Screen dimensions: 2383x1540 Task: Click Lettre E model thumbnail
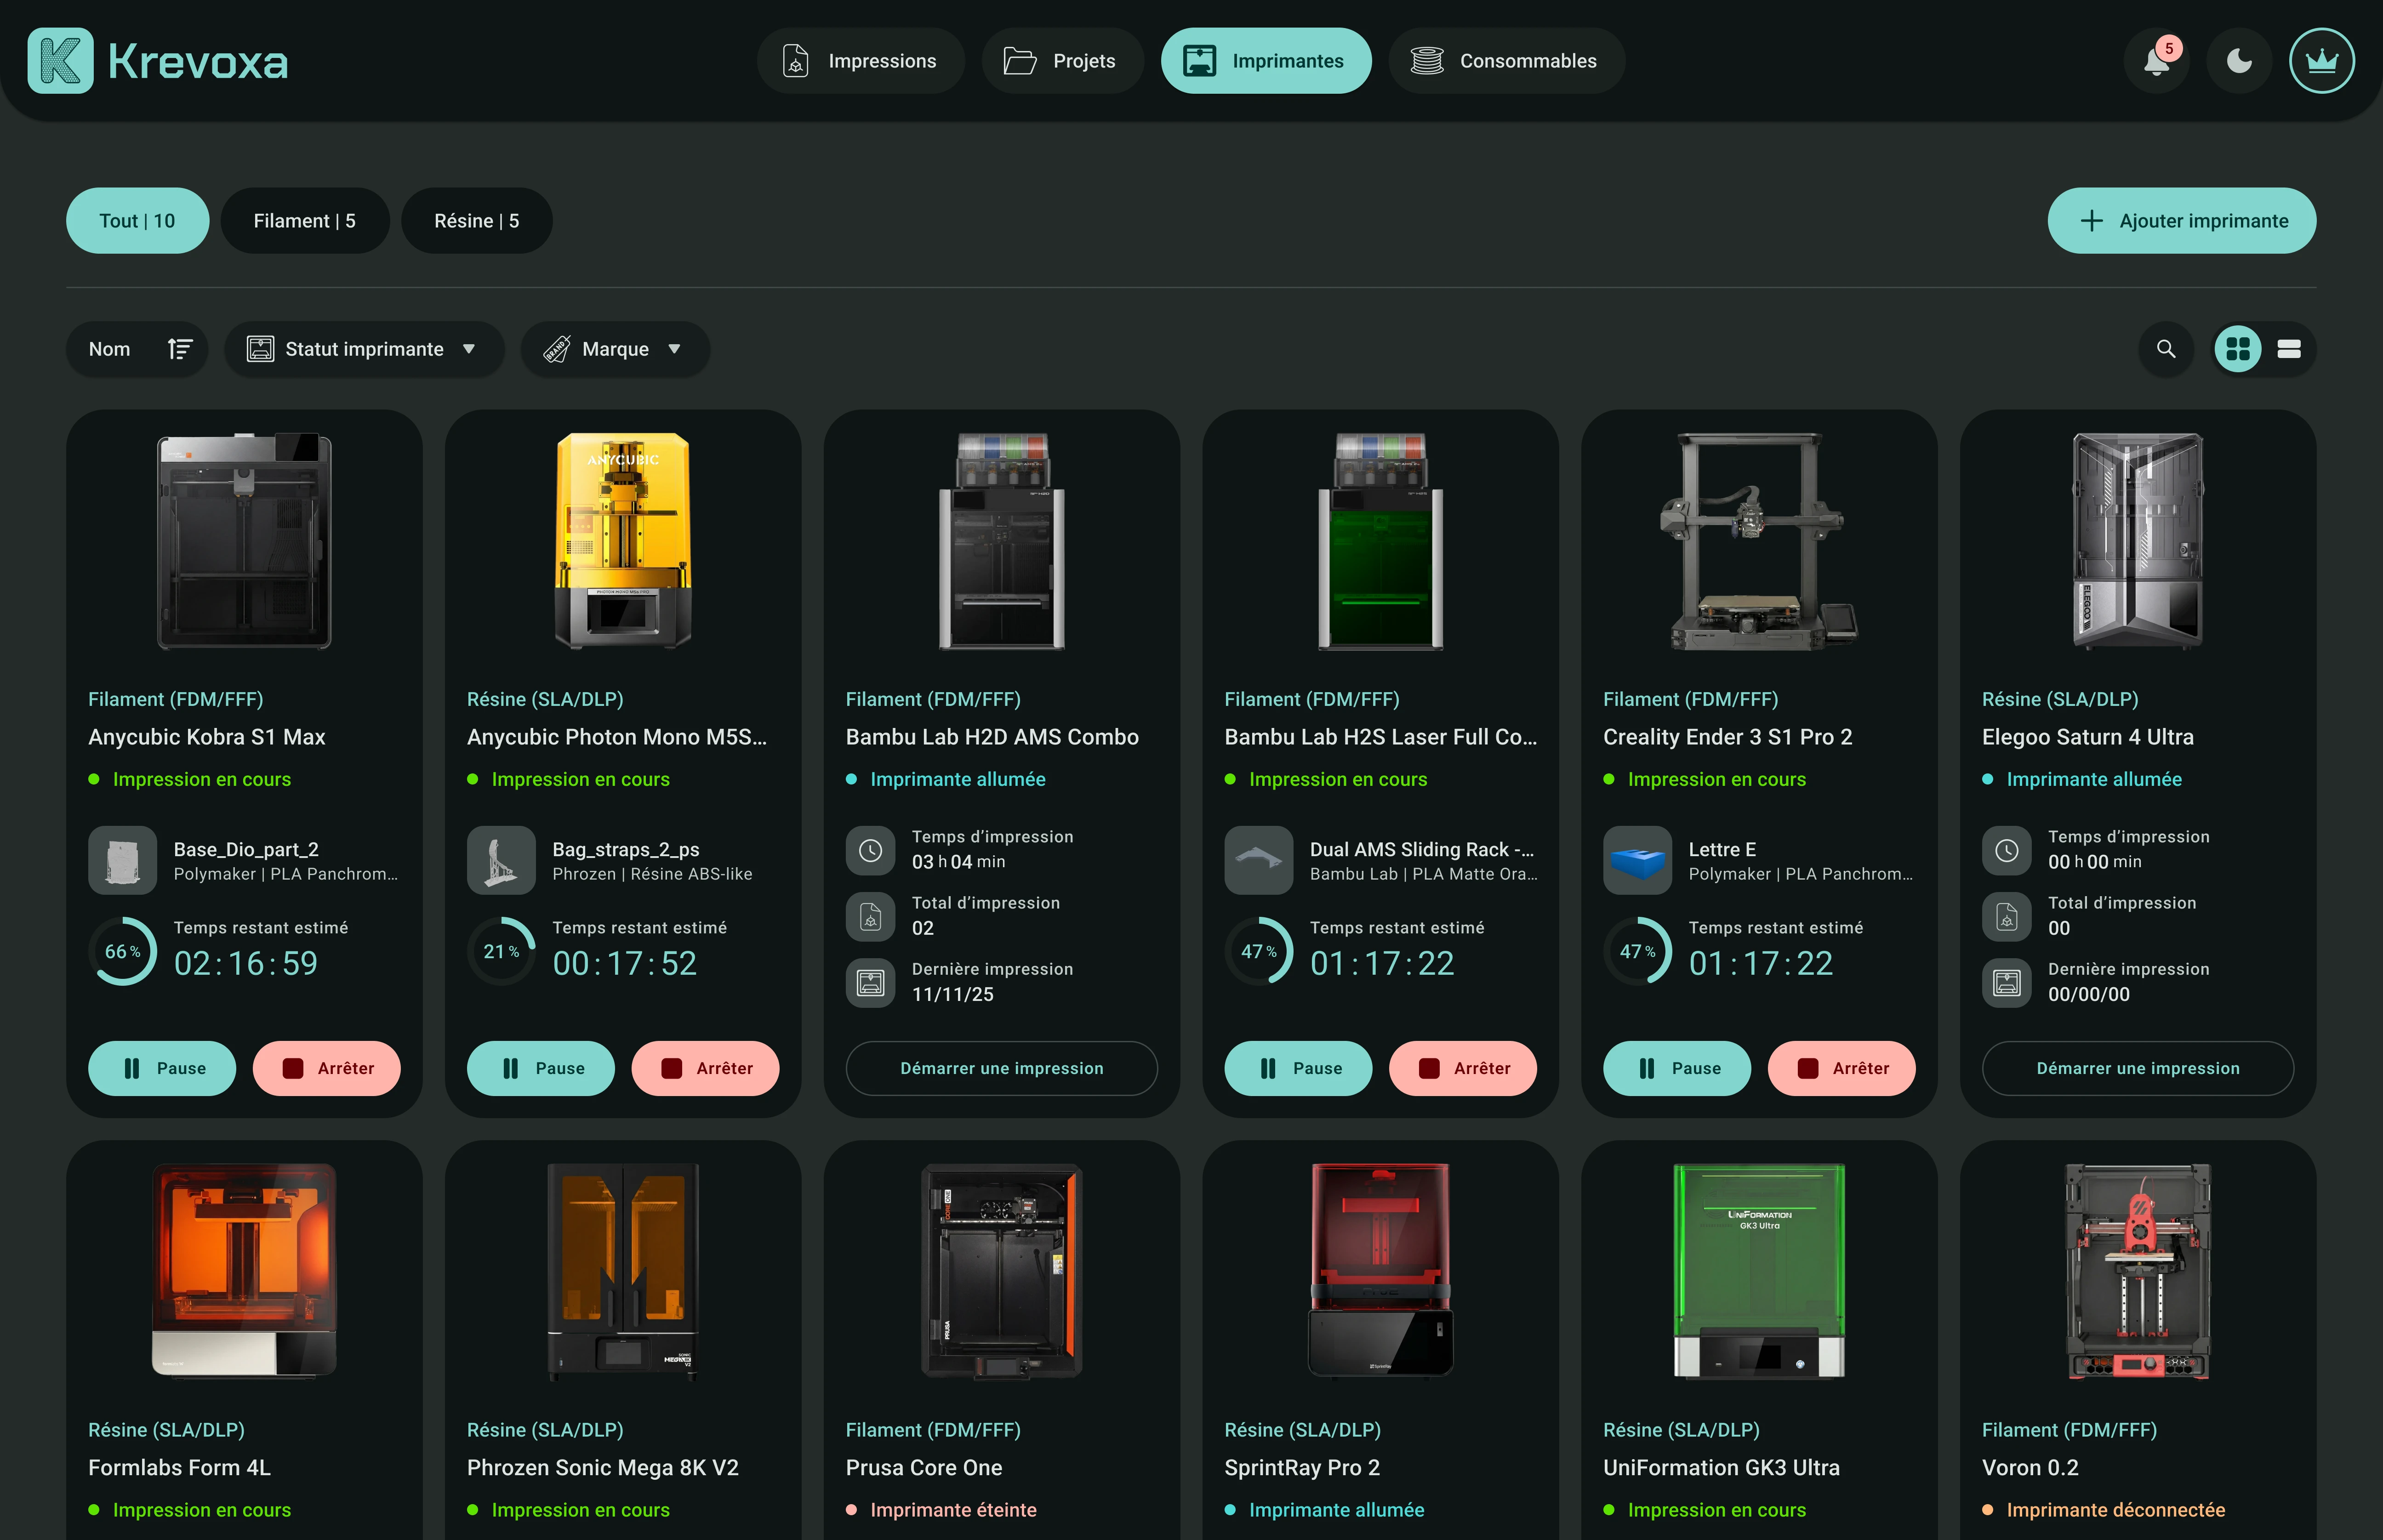click(1637, 860)
